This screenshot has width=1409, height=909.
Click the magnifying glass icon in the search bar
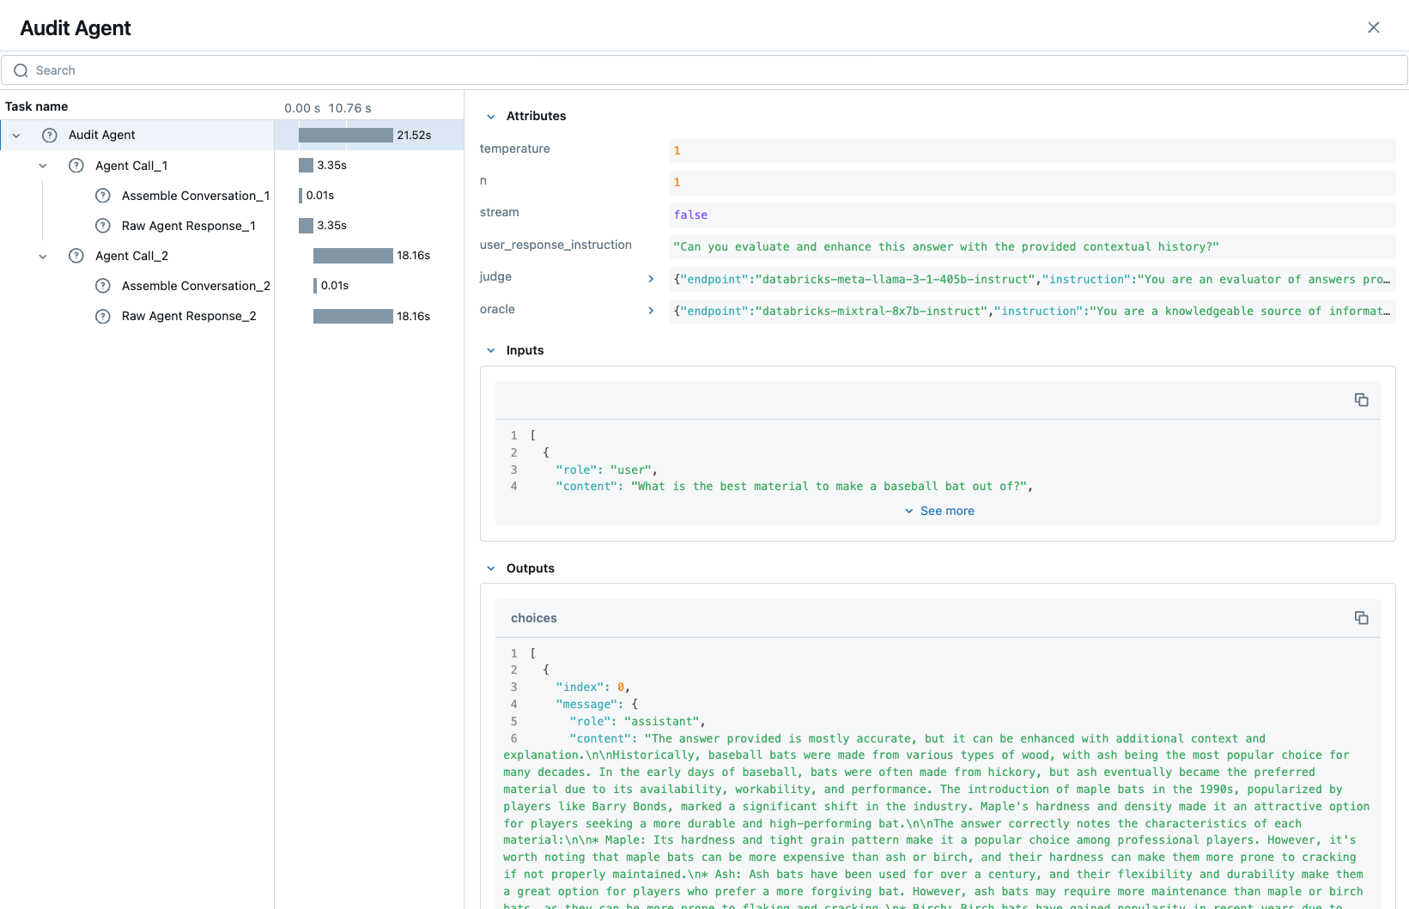pos(21,70)
